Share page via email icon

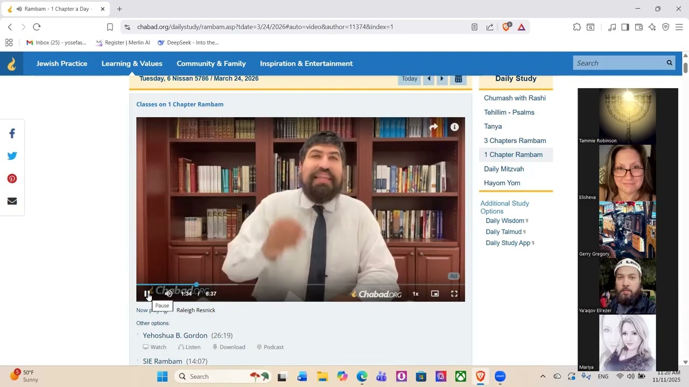[x=12, y=201]
